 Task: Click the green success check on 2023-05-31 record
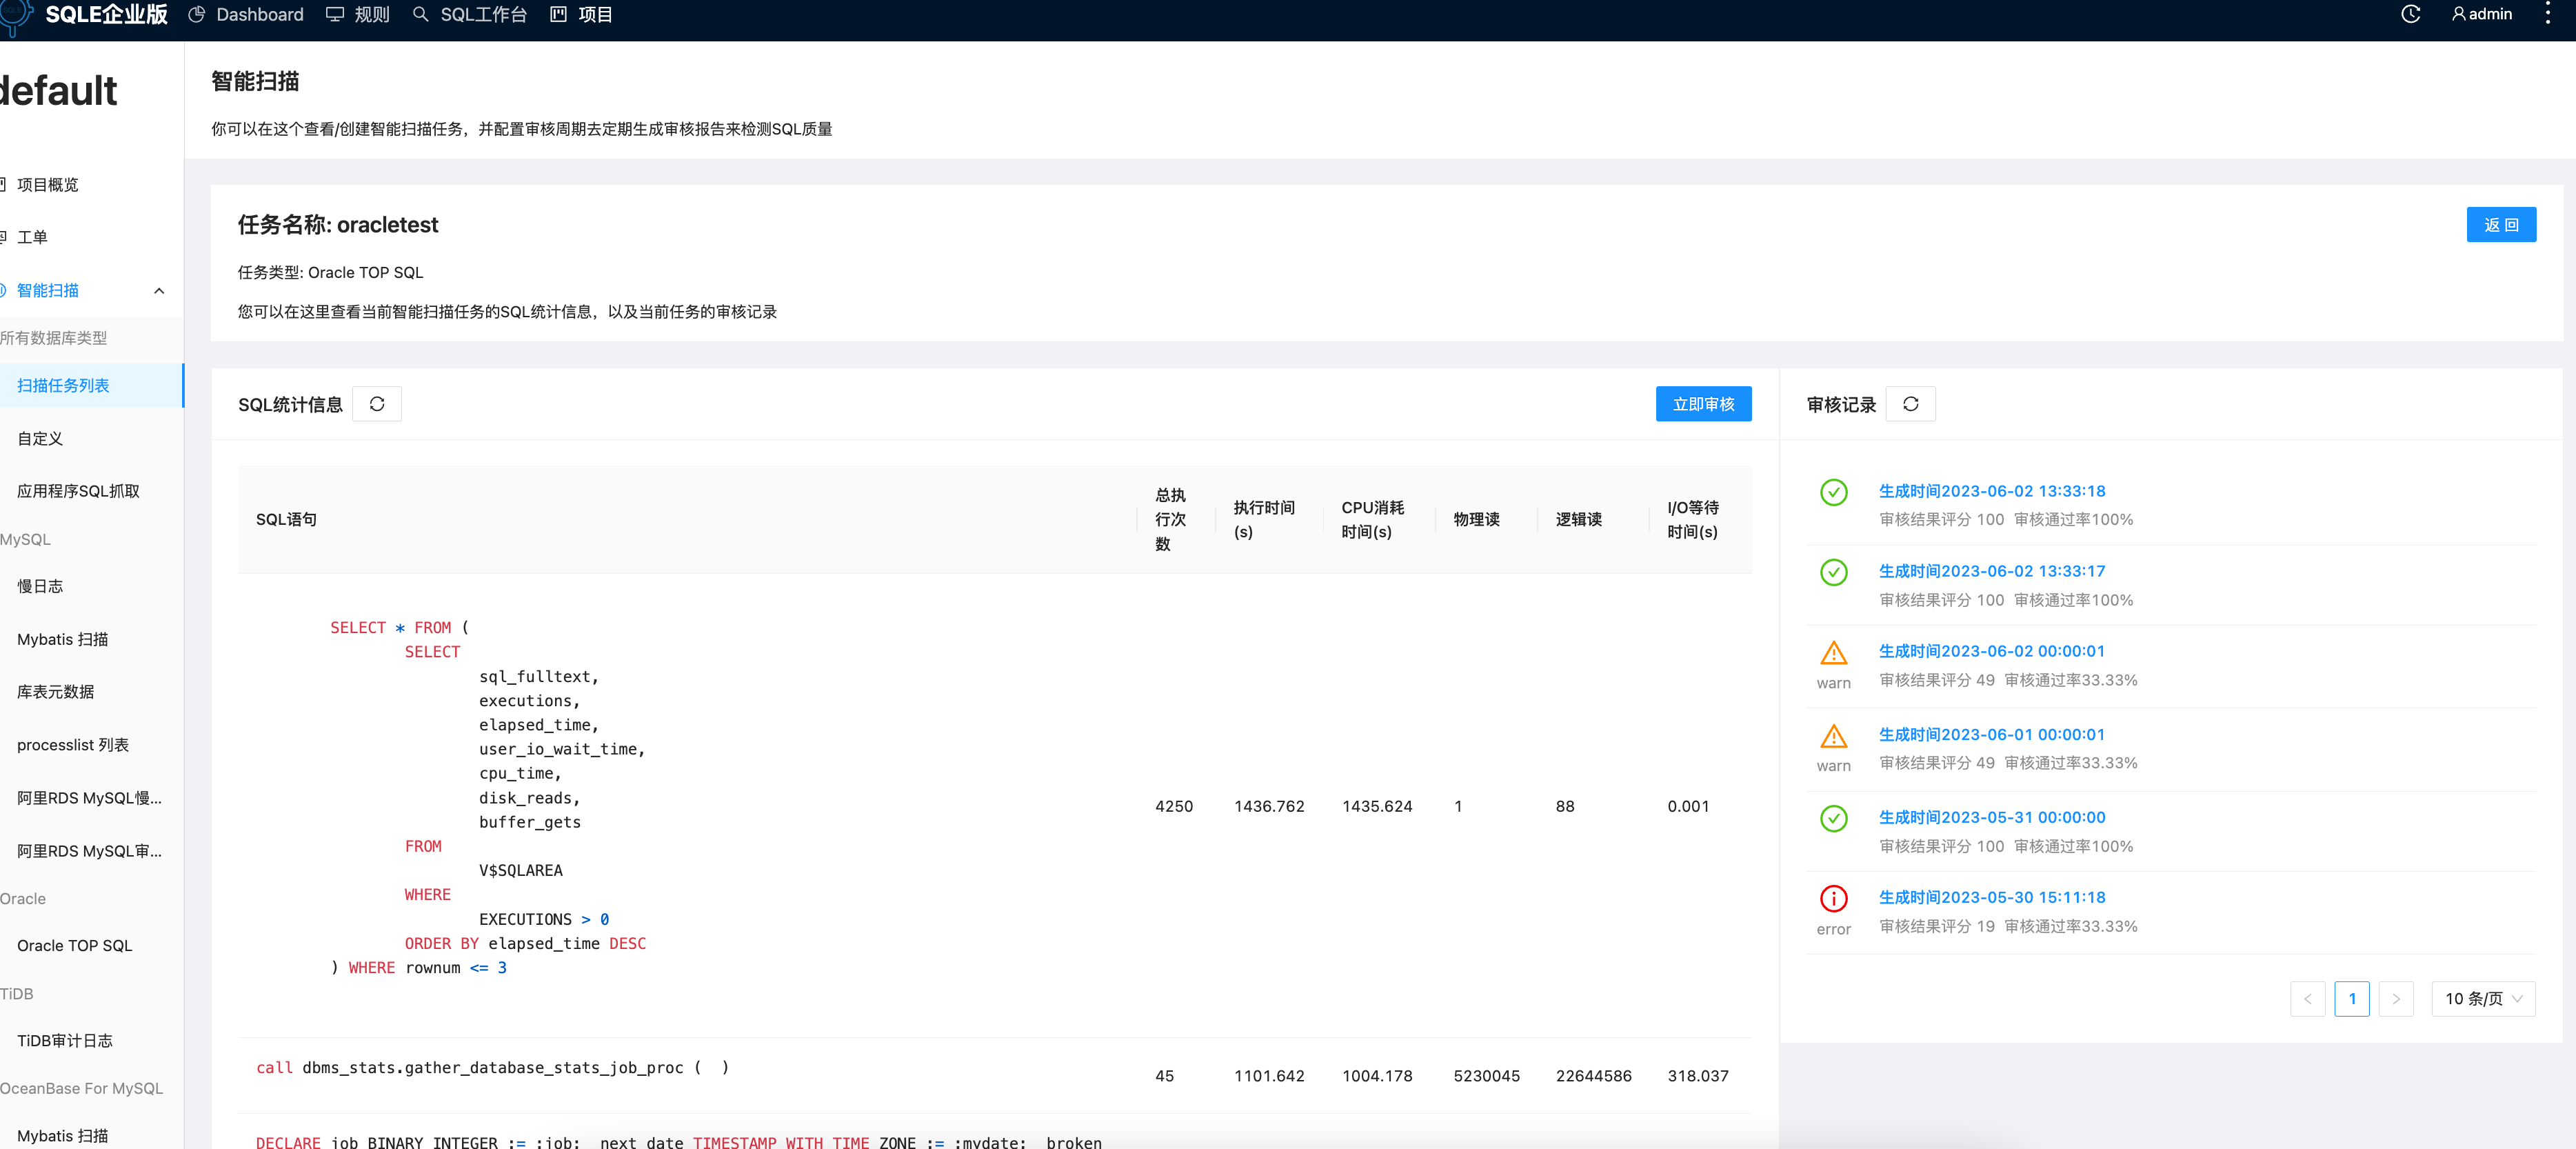click(1833, 820)
